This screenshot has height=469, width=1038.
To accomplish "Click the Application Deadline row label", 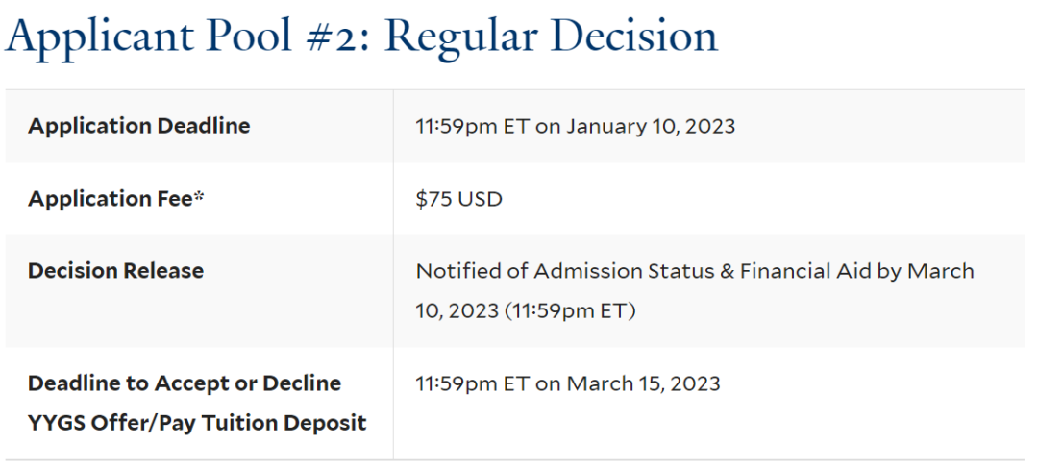I will point(139,126).
